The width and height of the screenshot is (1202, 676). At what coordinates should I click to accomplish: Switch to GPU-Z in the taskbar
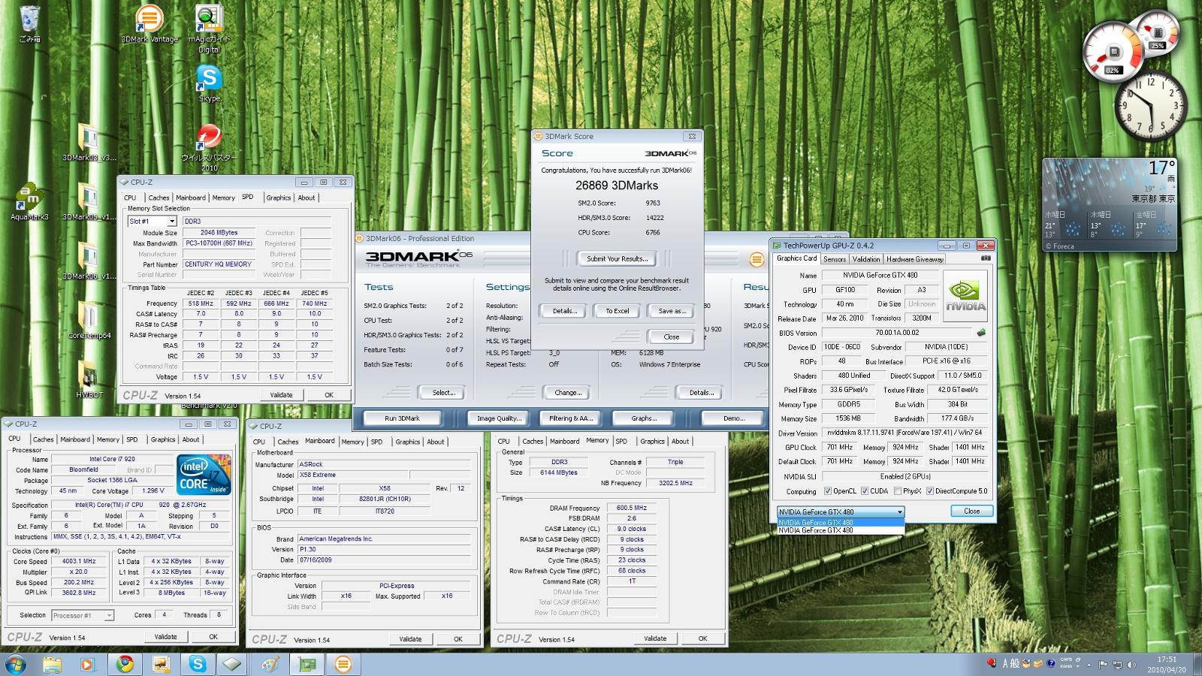point(307,664)
